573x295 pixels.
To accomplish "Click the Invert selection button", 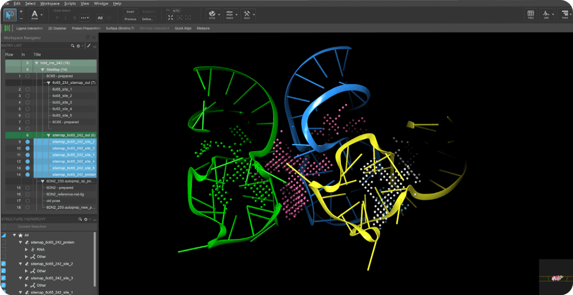I will (x=131, y=12).
